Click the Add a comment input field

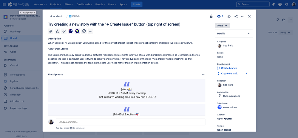[130, 122]
